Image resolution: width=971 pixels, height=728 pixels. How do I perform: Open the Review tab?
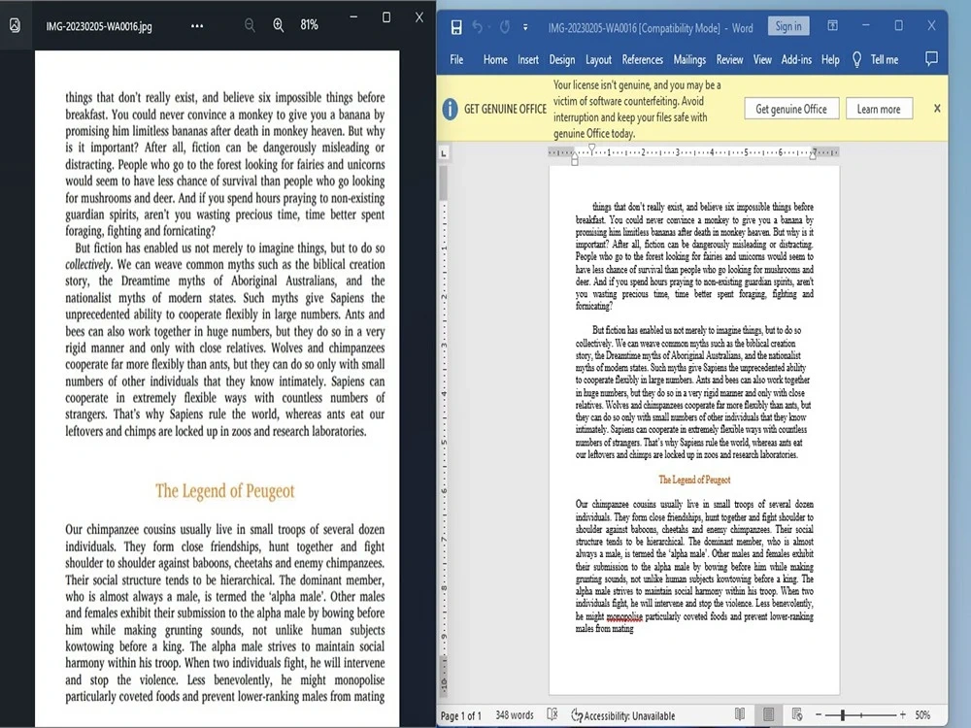729,59
